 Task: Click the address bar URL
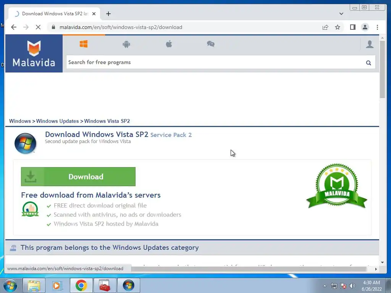121,27
